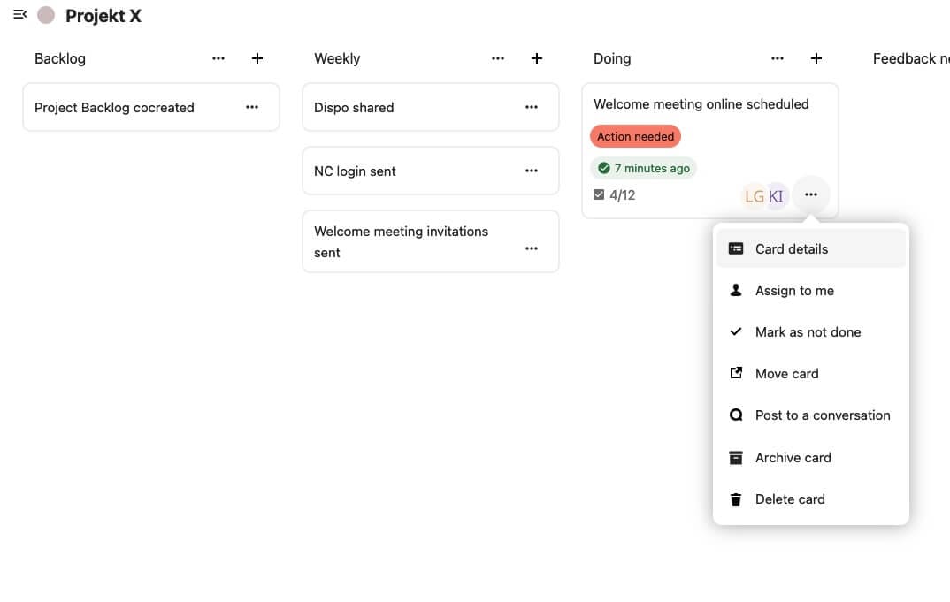Click the checkmark icon beside Mark as not done
This screenshot has height=602, width=950.
pos(736,331)
